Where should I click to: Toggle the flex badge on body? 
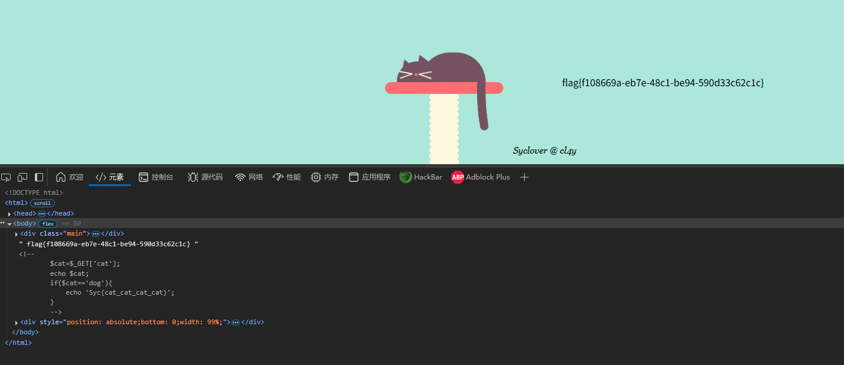coord(48,224)
